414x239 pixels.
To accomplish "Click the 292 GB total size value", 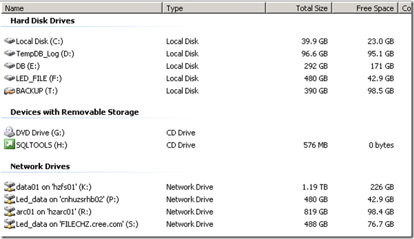I will click(316, 66).
